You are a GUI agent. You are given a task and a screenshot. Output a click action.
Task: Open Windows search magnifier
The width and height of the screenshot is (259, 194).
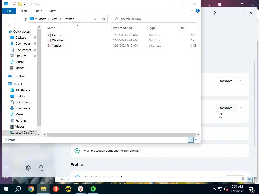[18, 189]
